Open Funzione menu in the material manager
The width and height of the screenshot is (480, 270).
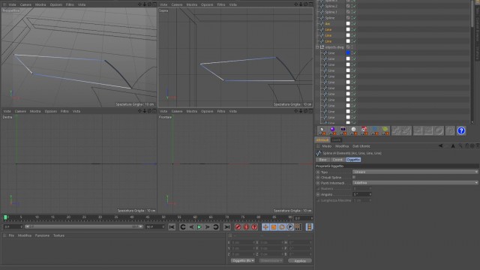tap(42, 235)
